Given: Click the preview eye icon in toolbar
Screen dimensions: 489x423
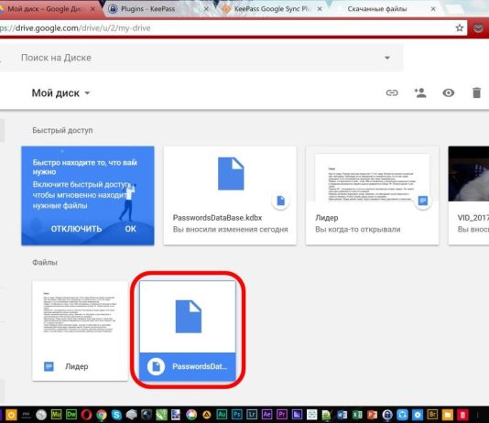Looking at the screenshot, I should pos(449,92).
